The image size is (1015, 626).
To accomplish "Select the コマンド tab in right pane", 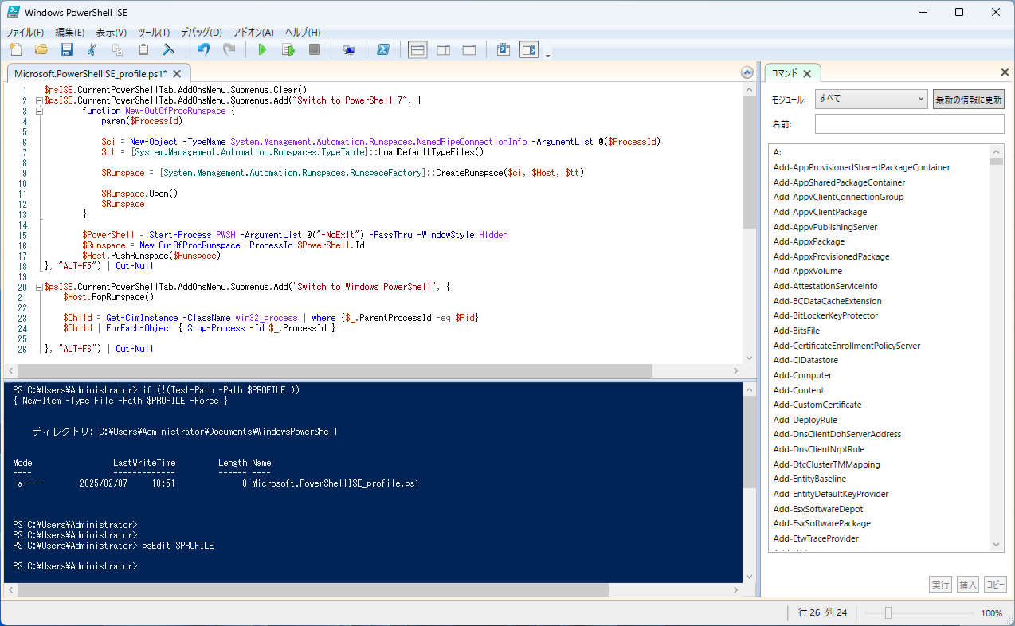I will pyautogui.click(x=784, y=73).
